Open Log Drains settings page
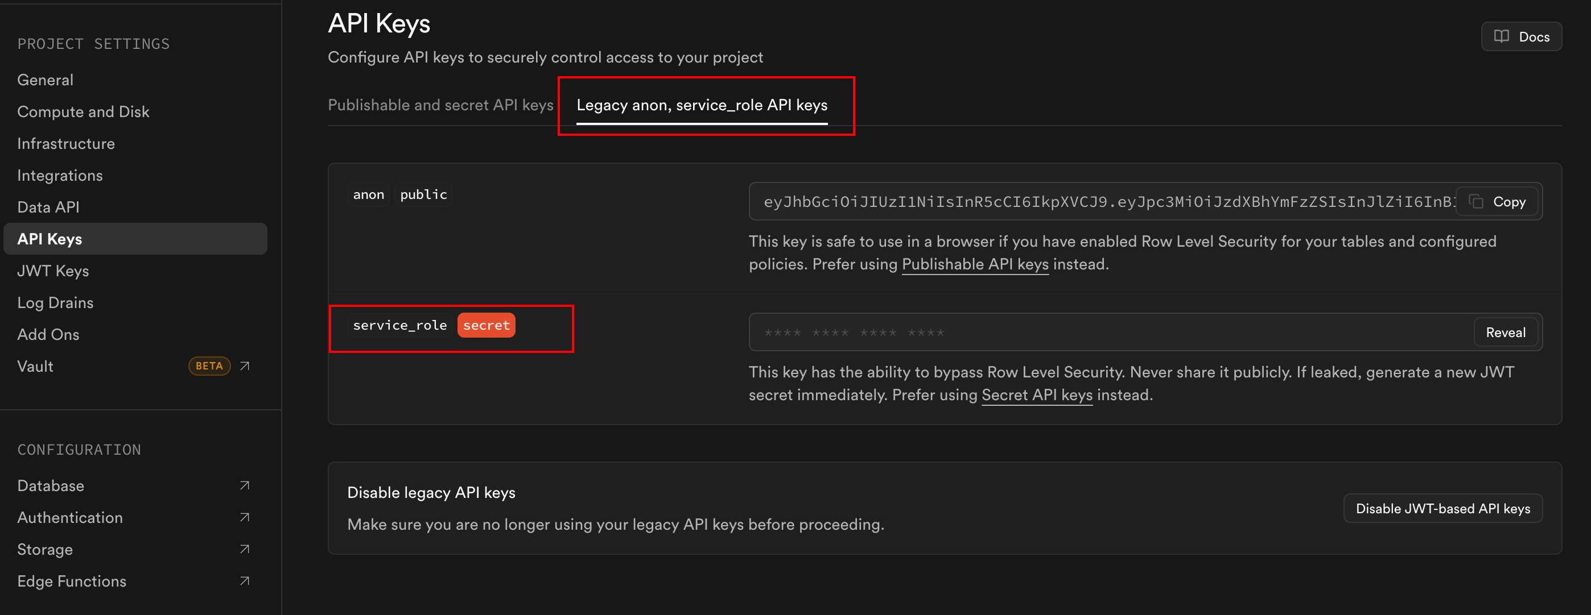The image size is (1591, 615). coord(56,303)
